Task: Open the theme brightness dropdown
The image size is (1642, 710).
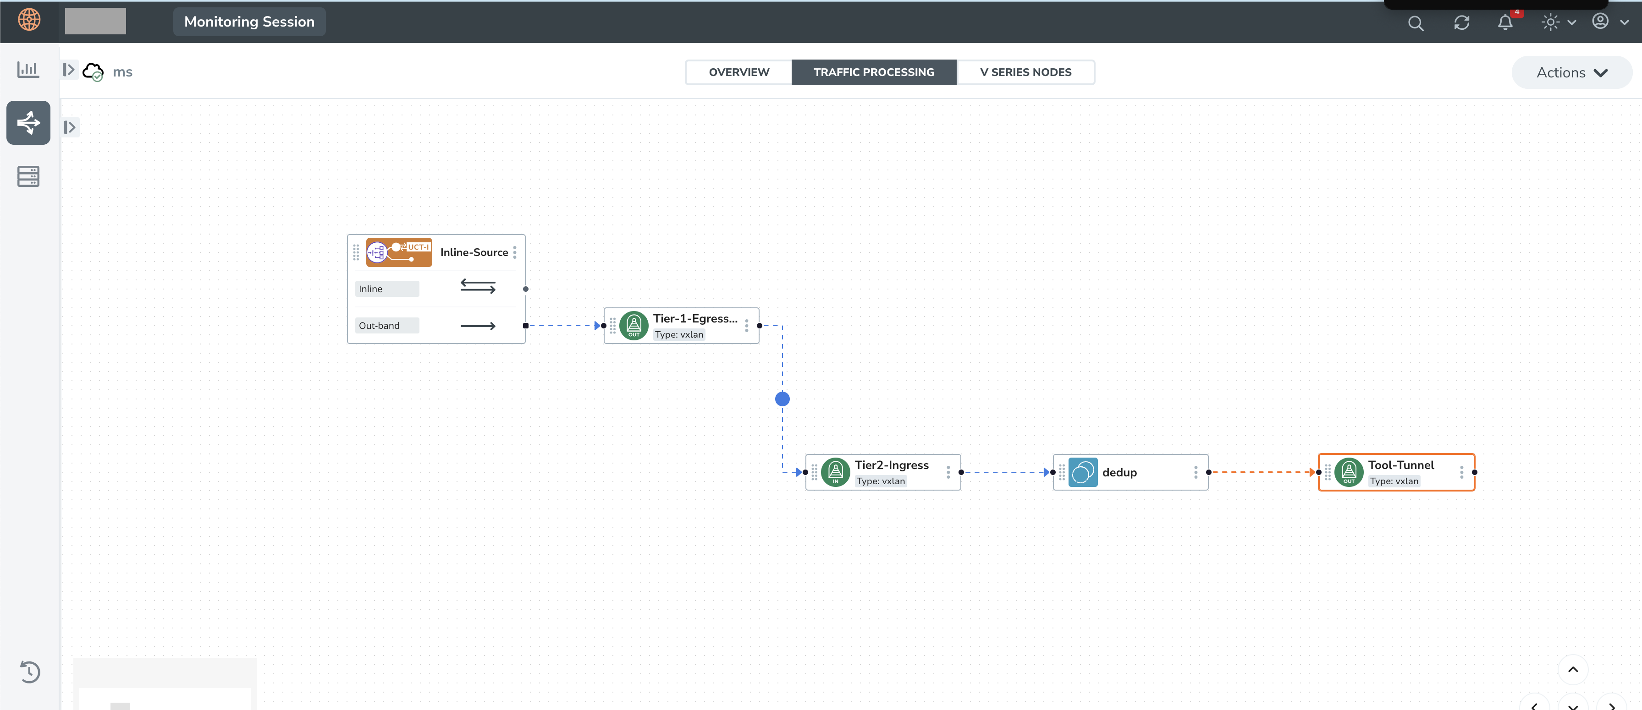Action: (1558, 23)
